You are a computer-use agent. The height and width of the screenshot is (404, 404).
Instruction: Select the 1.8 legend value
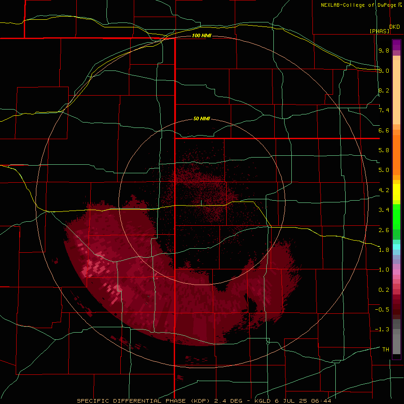click(x=384, y=250)
